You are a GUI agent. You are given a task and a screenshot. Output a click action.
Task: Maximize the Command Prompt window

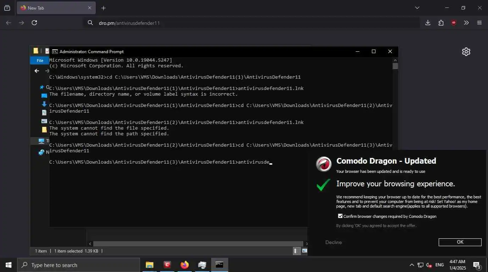click(373, 52)
